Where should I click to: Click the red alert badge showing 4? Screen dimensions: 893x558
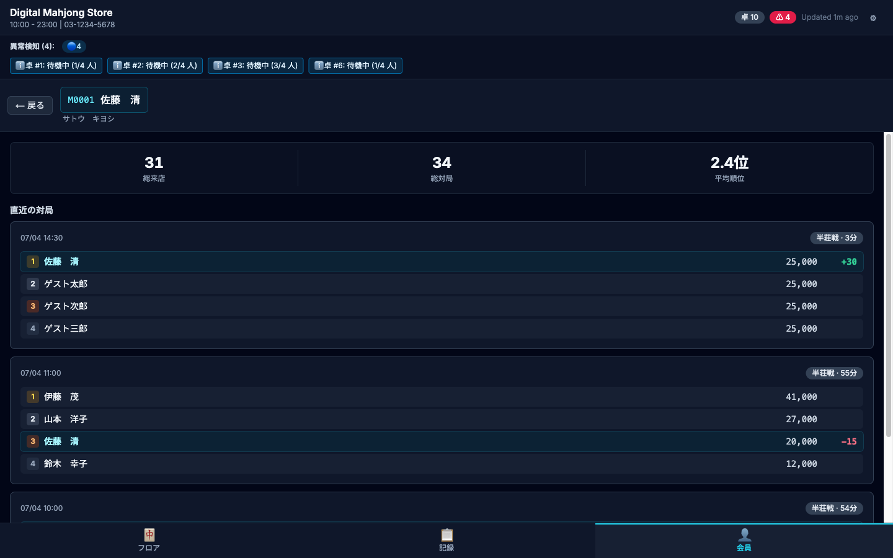783,17
